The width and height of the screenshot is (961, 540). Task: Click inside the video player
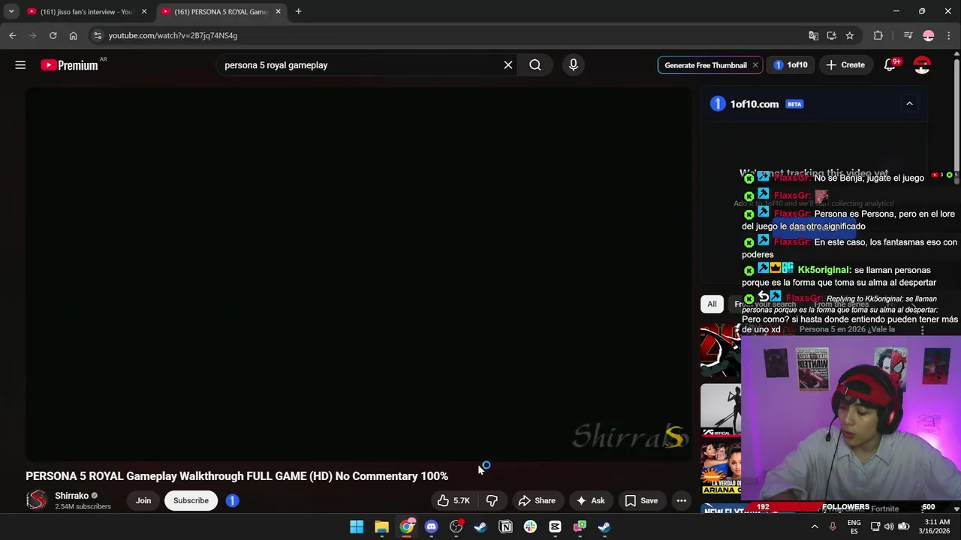(358, 274)
